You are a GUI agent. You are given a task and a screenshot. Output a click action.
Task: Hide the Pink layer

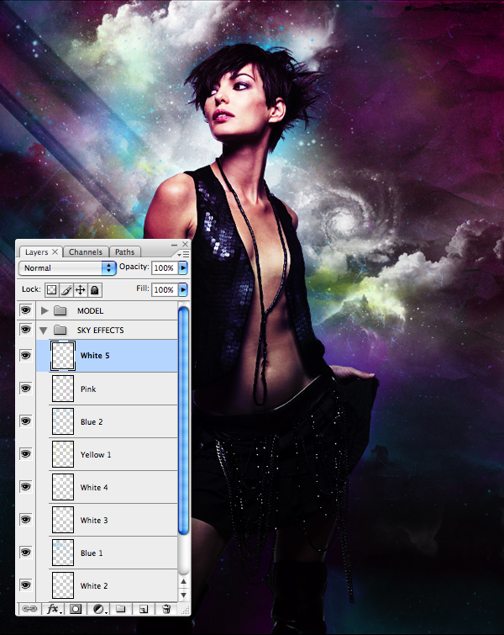point(26,389)
